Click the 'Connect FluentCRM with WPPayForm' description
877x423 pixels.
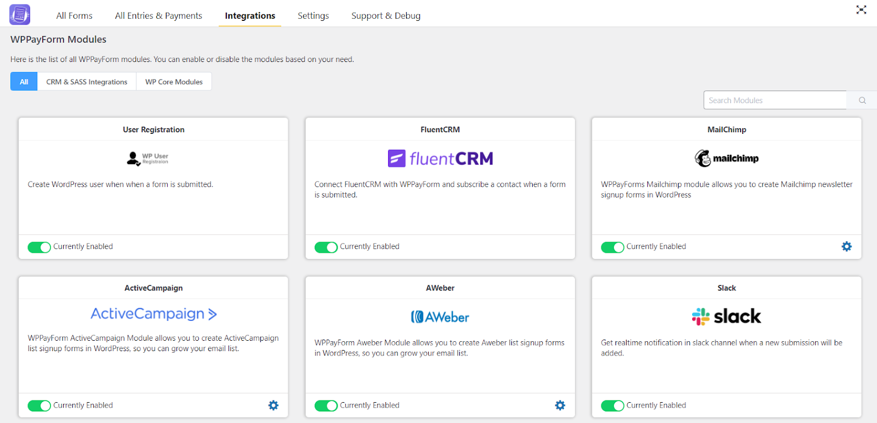(440, 190)
